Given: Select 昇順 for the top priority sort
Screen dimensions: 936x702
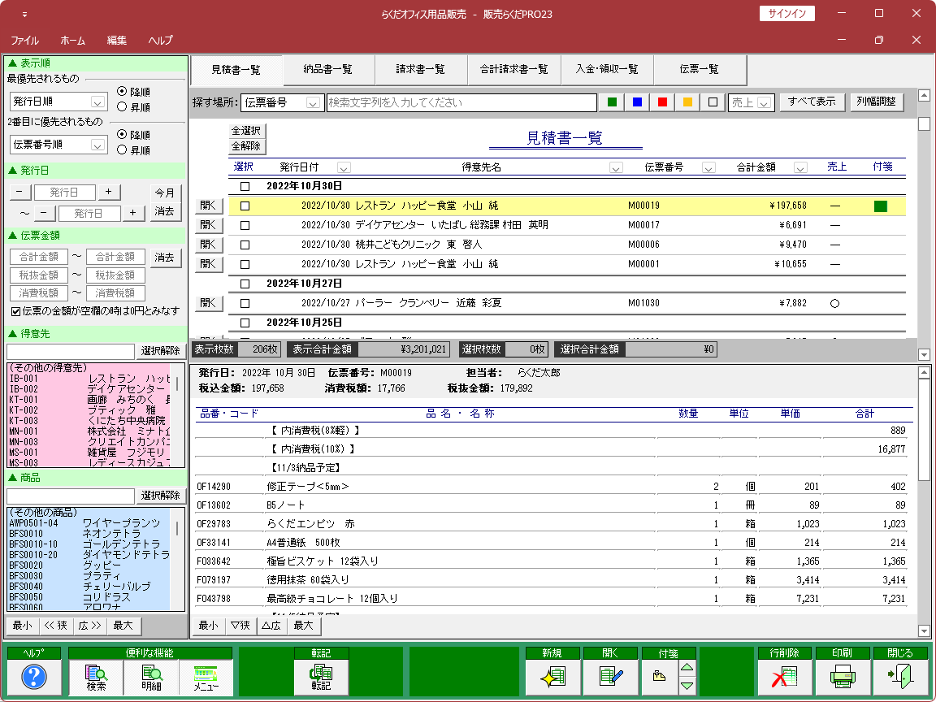Looking at the screenshot, I should coord(123,107).
